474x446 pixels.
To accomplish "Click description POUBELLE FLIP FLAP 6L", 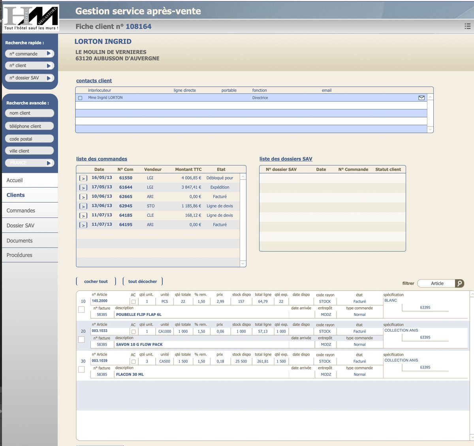I will (x=139, y=315).
